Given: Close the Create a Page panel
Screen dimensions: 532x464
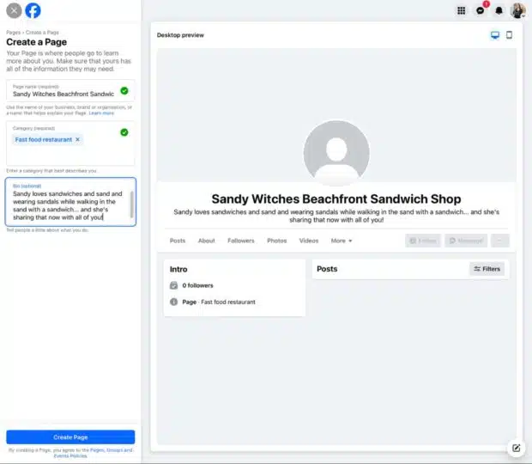Looking at the screenshot, I should point(14,10).
